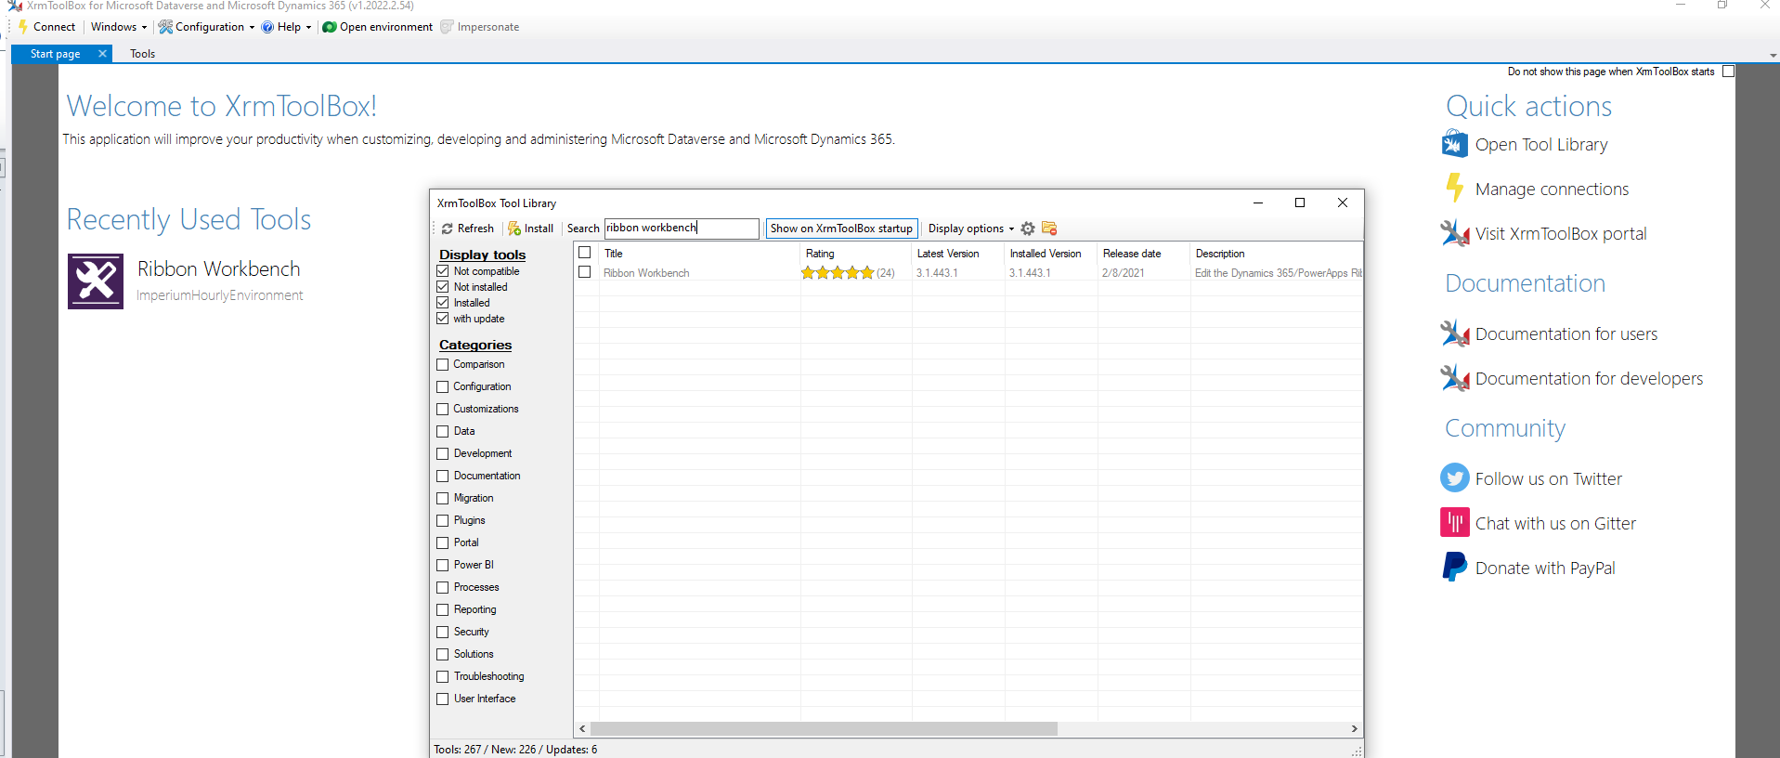
Task: Click the Gitter chat icon
Action: [1454, 523]
